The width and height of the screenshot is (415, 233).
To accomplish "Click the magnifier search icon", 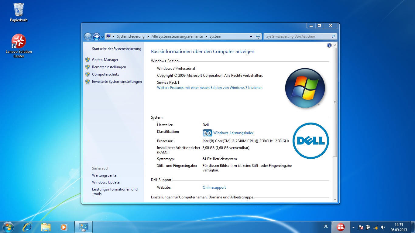I will point(334,36).
